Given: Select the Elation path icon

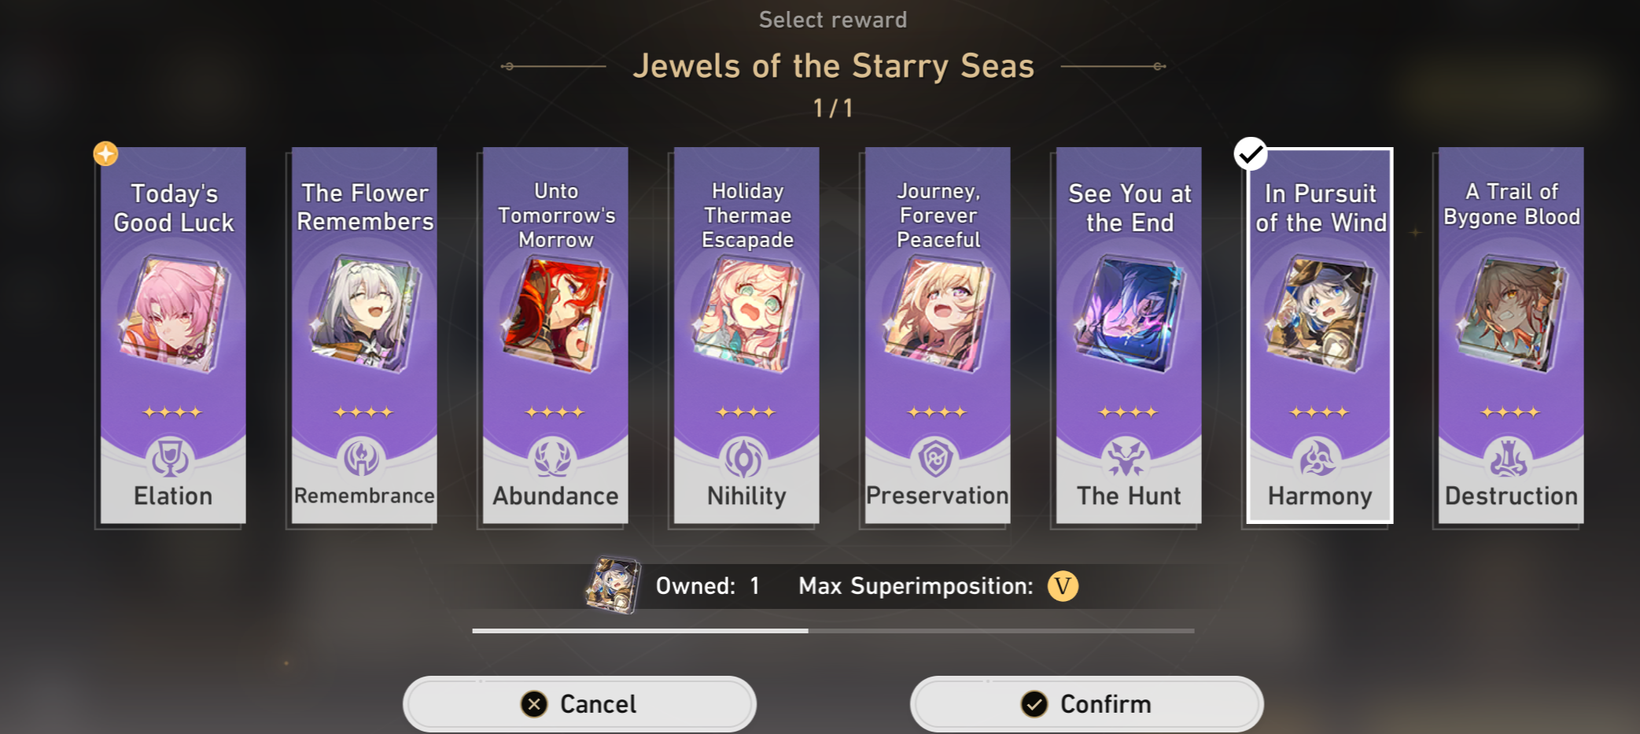Looking at the screenshot, I should (170, 459).
